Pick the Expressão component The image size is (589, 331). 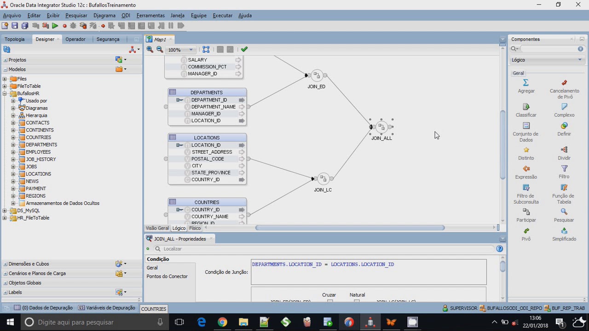coord(526,172)
